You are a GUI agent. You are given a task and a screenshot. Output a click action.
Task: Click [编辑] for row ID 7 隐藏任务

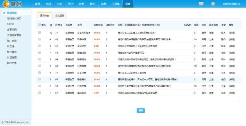point(232,53)
